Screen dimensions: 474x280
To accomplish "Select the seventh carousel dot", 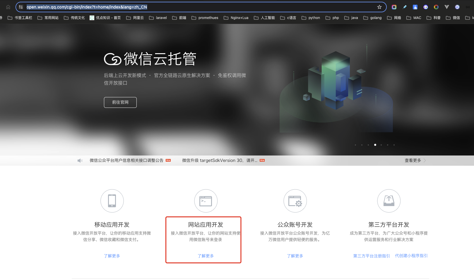I will (x=394, y=145).
